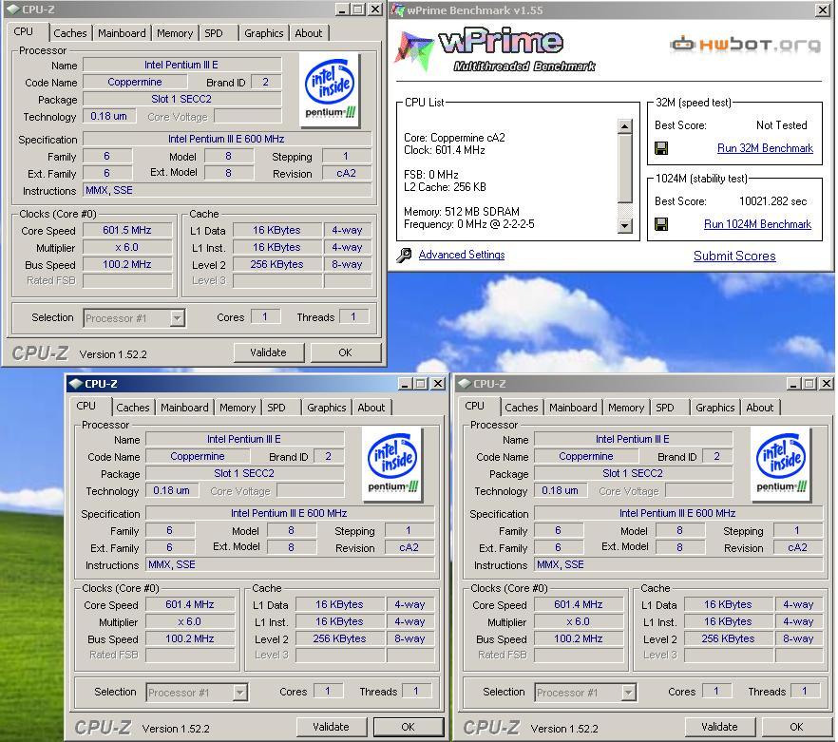This screenshot has width=838, height=742.
Task: Open Mainboard tab in bottom-right CPU-Z window
Action: 573,408
